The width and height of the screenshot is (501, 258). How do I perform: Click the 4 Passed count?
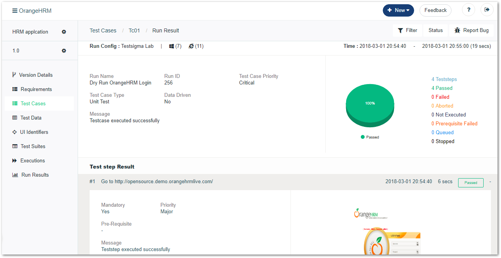click(442, 88)
